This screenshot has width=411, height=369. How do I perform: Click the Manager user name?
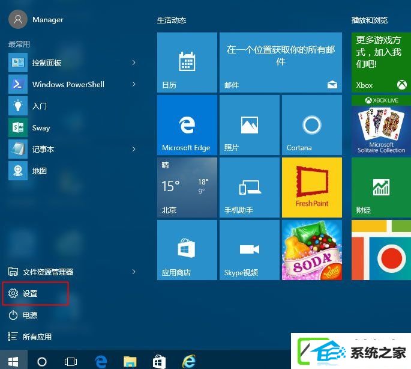(48, 19)
